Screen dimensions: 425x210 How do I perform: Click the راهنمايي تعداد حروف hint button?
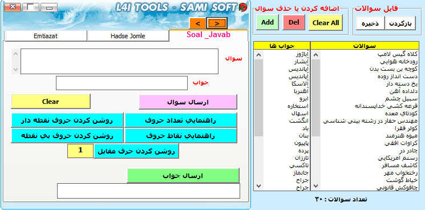click(x=181, y=120)
